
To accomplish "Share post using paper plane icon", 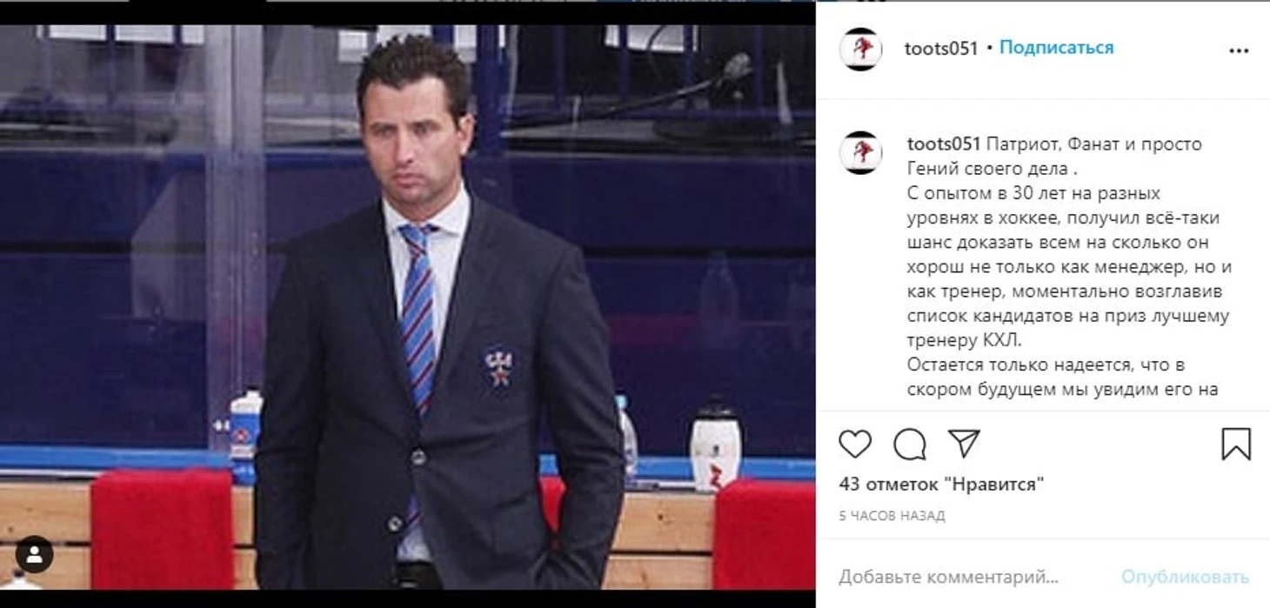I will 964,444.
